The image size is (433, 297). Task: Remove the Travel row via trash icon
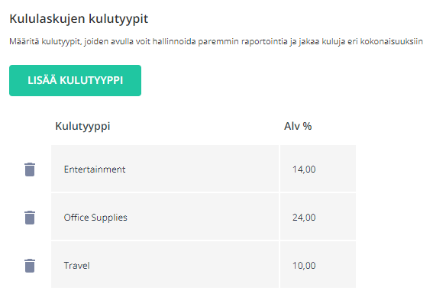pyautogui.click(x=30, y=266)
